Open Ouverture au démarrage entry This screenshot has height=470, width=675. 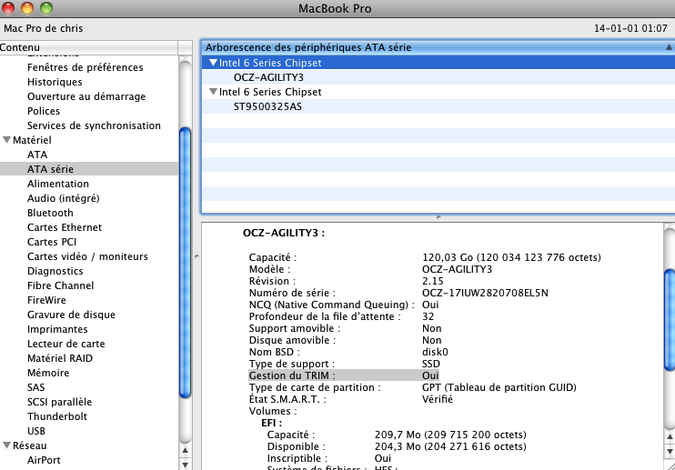coord(86,96)
